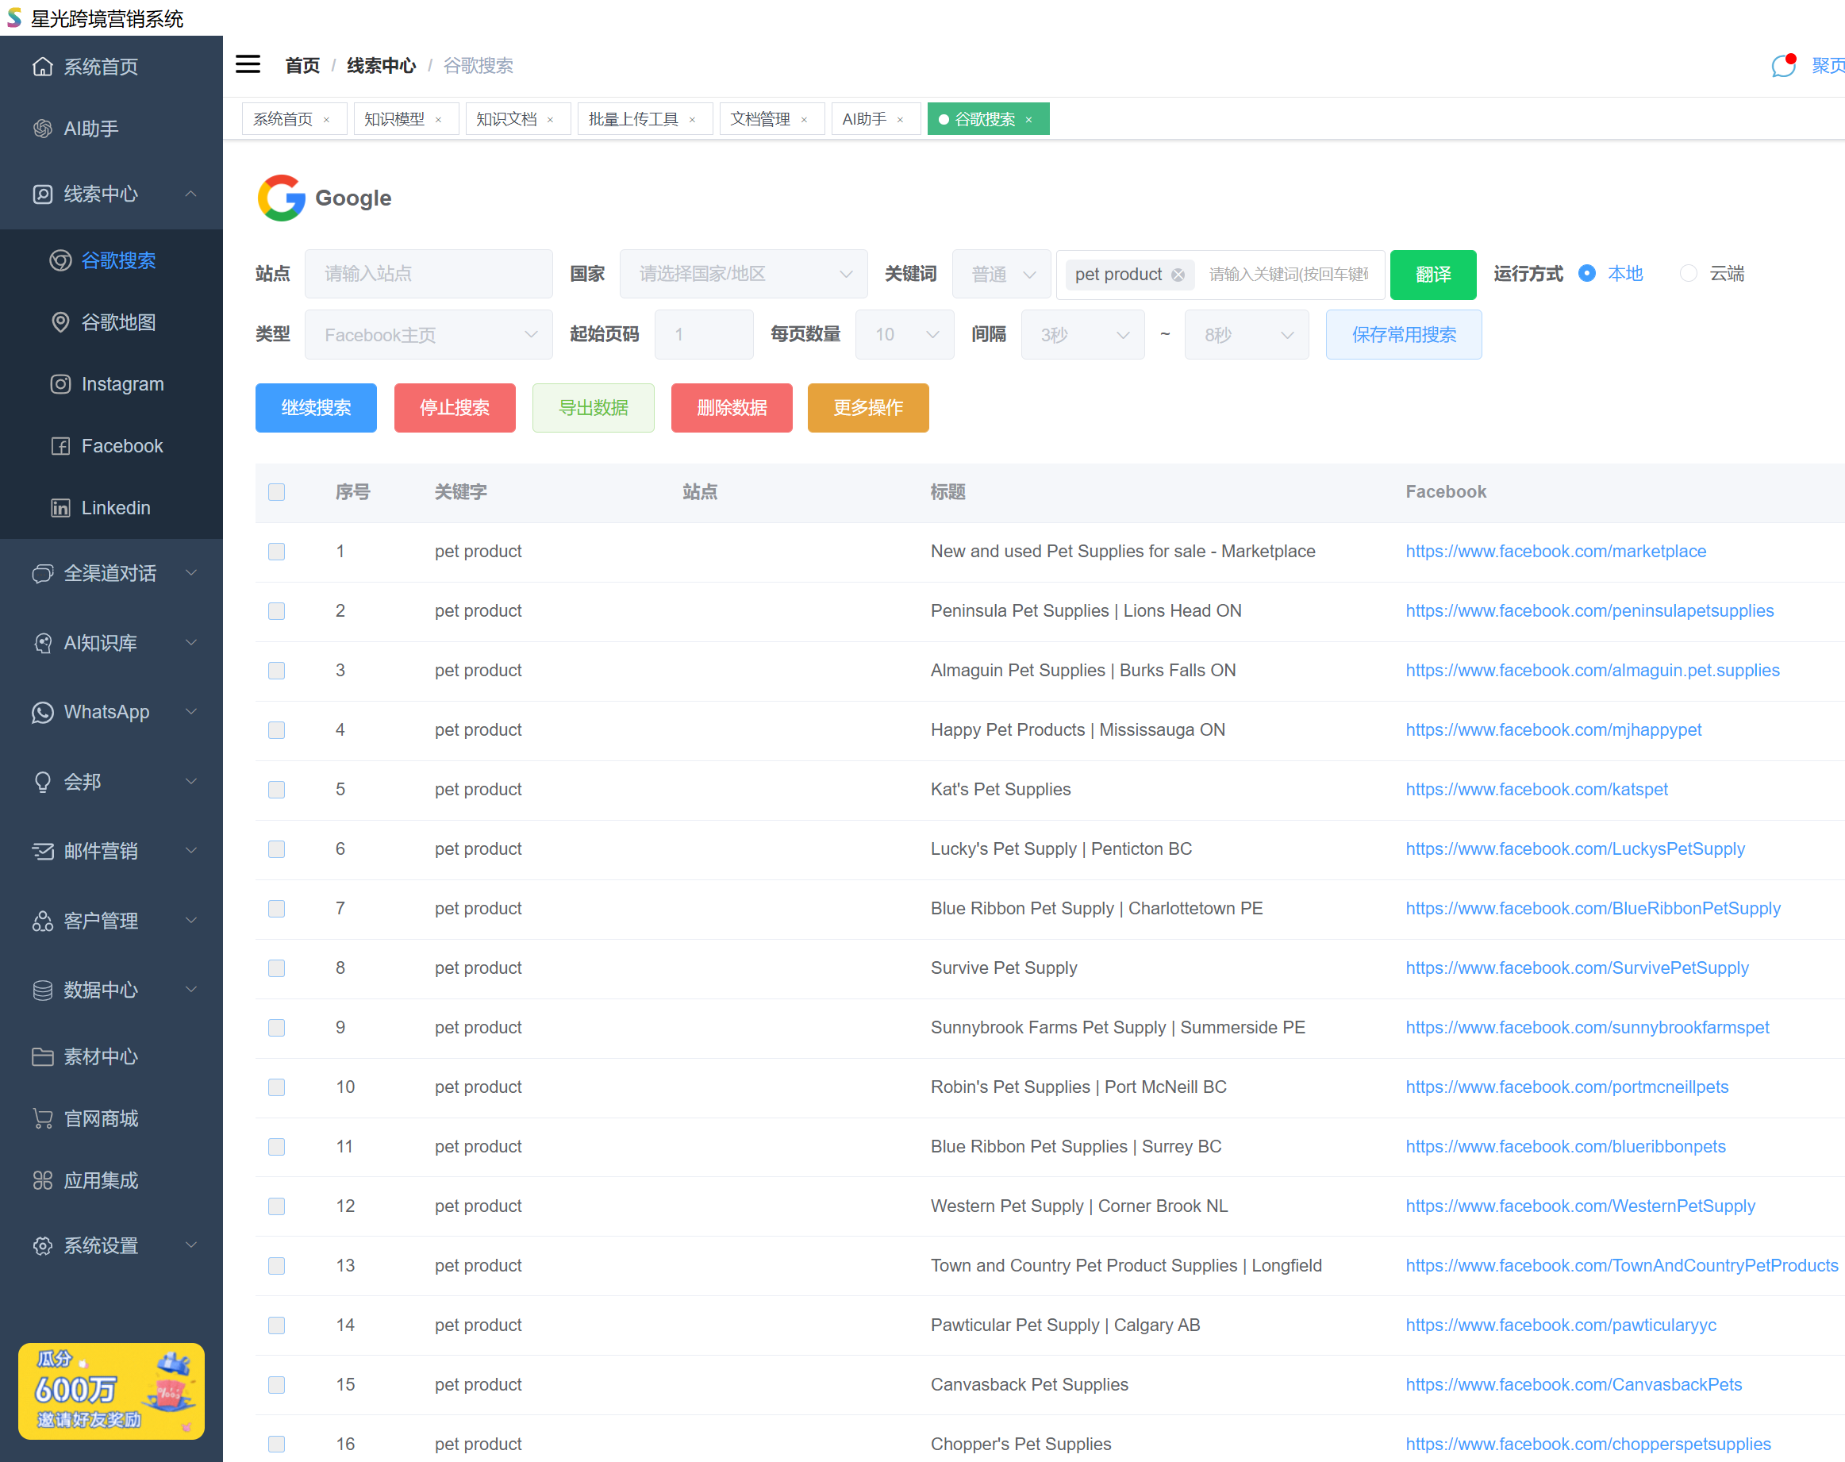This screenshot has height=1462, width=1845.
Task: Open the message notification bubble icon
Action: [x=1782, y=65]
